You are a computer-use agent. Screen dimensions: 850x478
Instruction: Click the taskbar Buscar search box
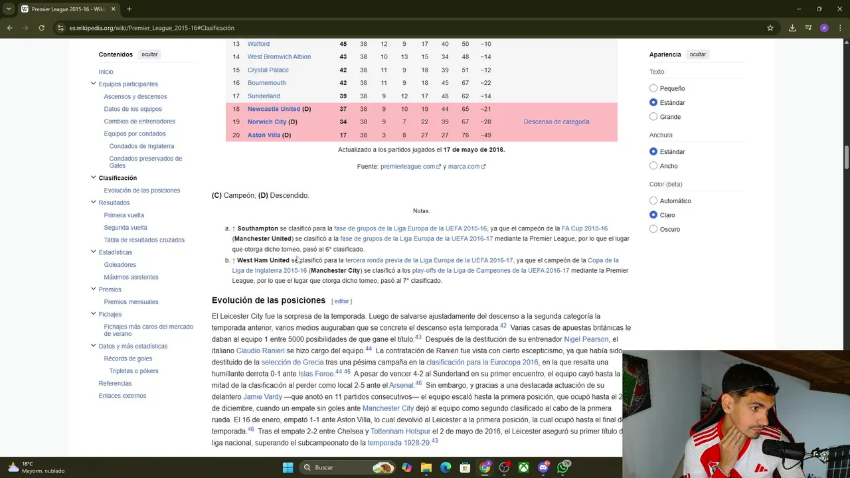349,467
